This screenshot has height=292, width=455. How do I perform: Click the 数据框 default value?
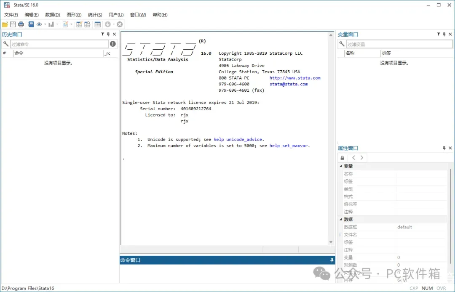[404, 227]
